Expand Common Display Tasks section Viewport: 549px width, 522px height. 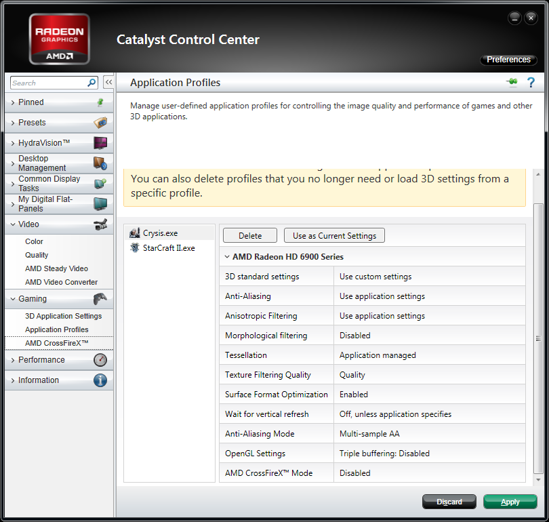[x=13, y=184]
